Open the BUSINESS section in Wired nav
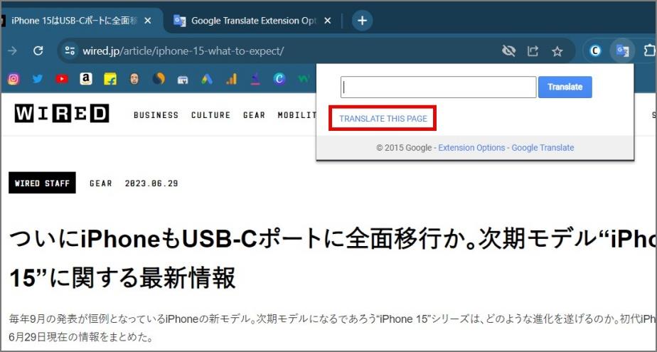This screenshot has width=657, height=352. point(156,114)
